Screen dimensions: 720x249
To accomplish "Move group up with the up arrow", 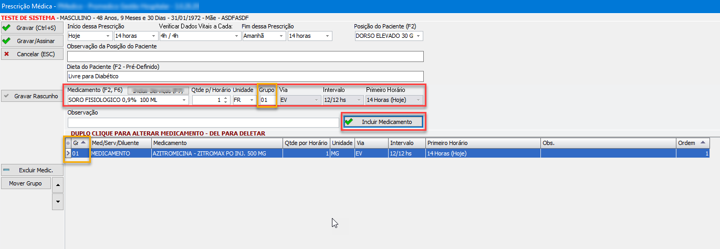I will (x=58, y=184).
